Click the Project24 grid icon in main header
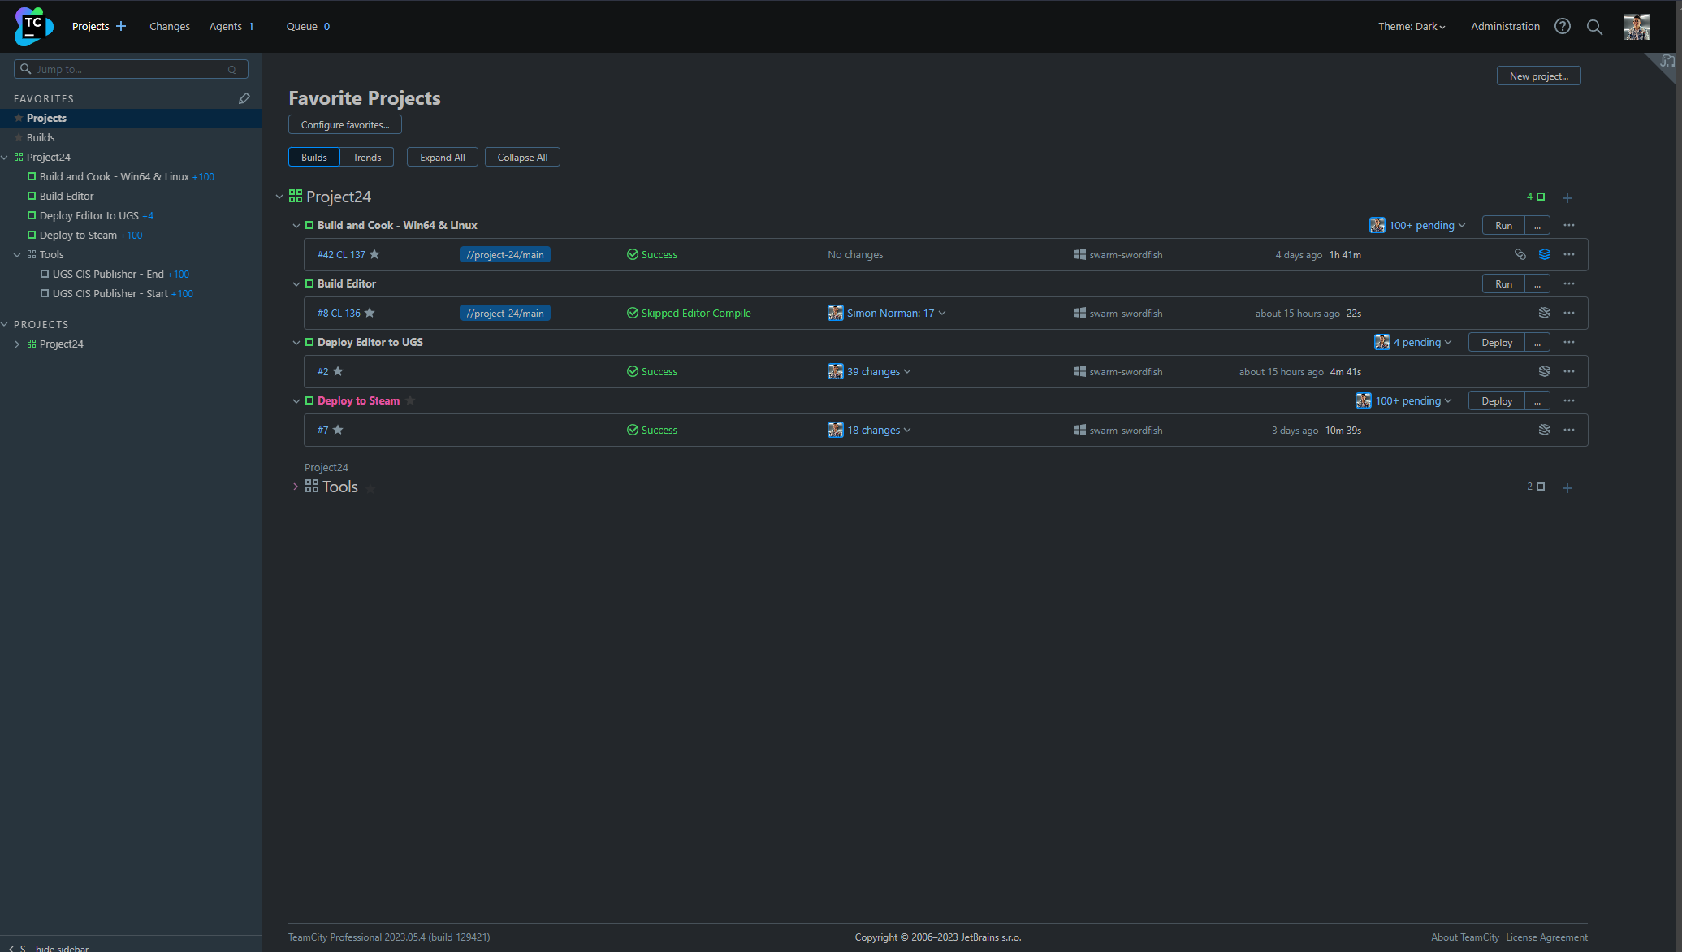The image size is (1682, 952). coord(296,197)
